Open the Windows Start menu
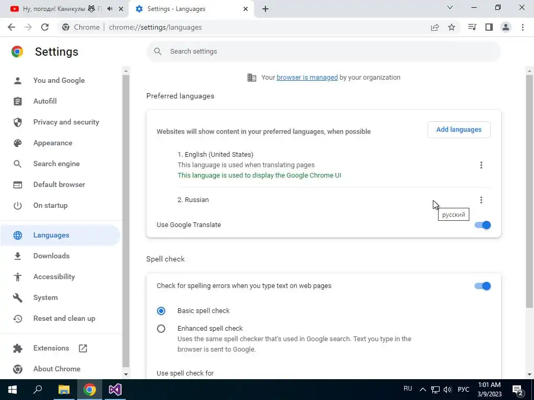The width and height of the screenshot is (534, 400). pyautogui.click(x=13, y=390)
